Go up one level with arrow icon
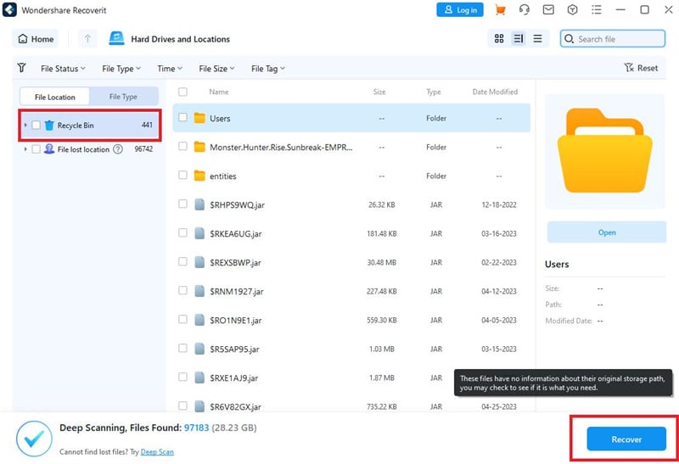 87,39
